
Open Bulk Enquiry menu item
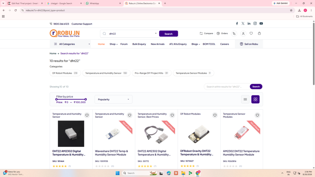[139, 44]
